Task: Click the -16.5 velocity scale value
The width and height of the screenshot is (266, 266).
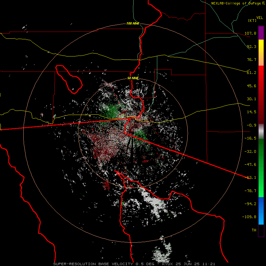Action: pyautogui.click(x=250, y=138)
